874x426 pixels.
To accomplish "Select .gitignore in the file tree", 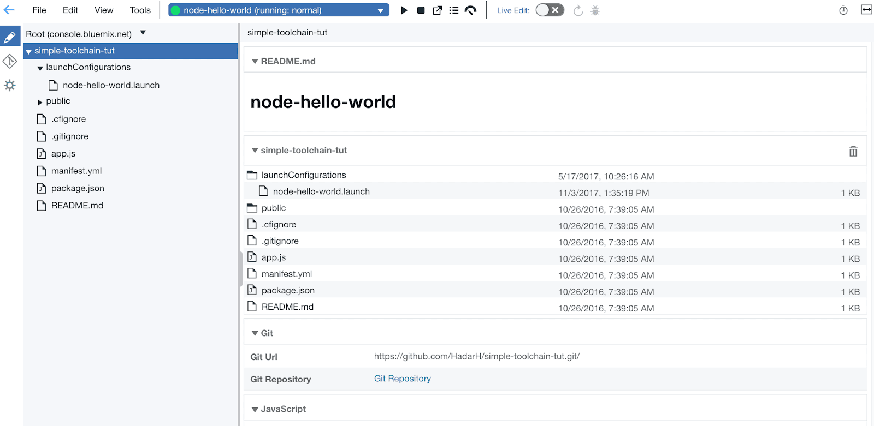I will point(70,136).
